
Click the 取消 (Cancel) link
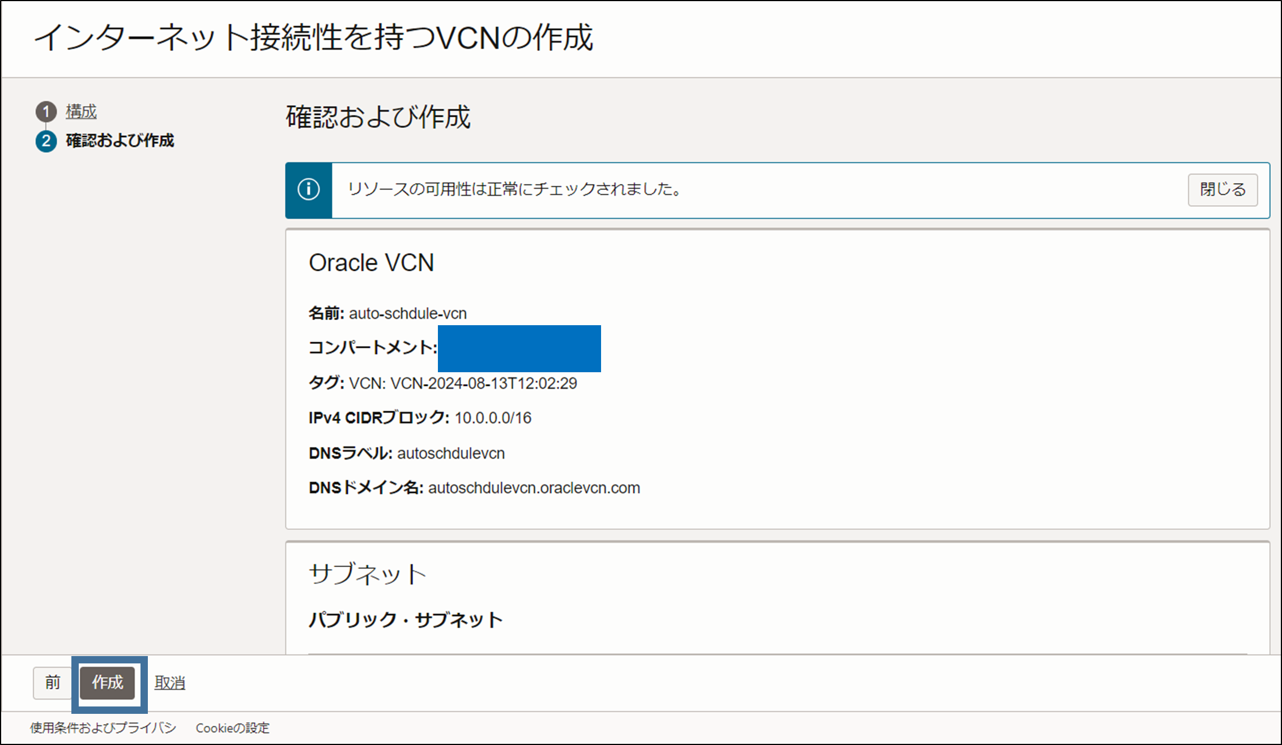pyautogui.click(x=170, y=683)
